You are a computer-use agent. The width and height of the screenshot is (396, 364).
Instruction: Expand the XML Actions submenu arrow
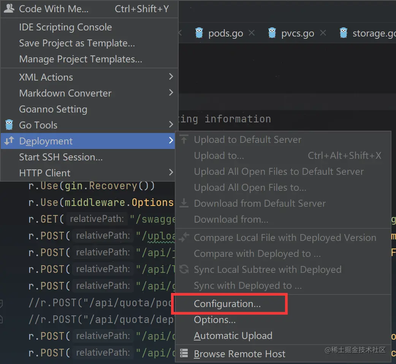(x=171, y=76)
